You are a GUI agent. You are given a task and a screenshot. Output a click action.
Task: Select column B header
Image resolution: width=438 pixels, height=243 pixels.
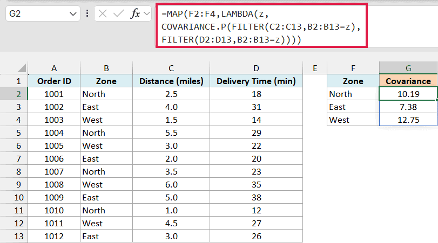pyautogui.click(x=106, y=68)
